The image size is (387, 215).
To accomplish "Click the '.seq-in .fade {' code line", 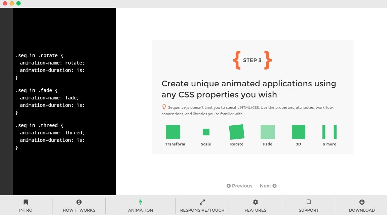I will (x=37, y=90).
